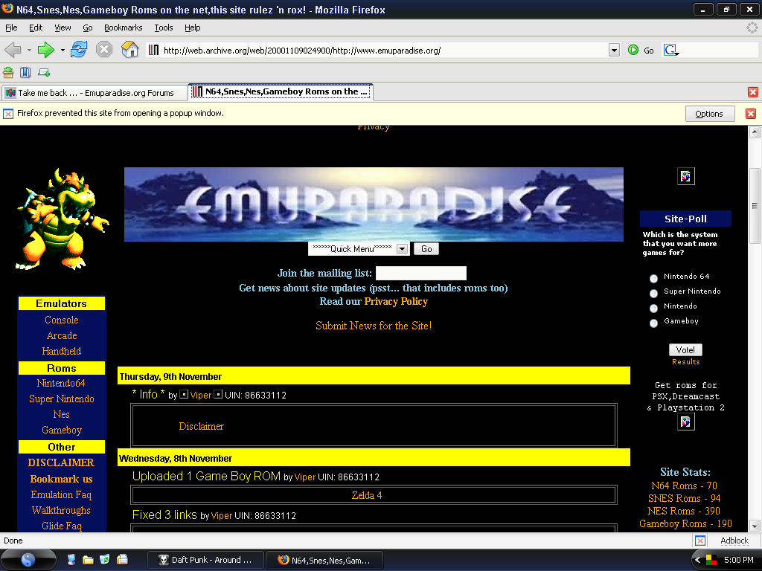This screenshot has height=571, width=762.
Task: Expand the system tray arrow
Action: (x=698, y=560)
